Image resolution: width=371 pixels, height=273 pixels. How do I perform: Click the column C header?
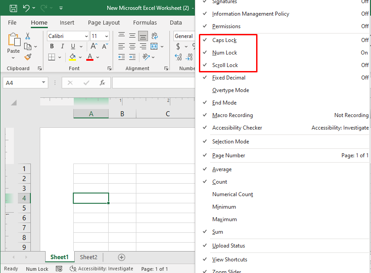(168, 114)
